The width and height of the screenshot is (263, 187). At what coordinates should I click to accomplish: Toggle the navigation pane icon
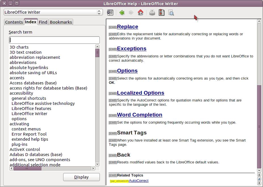pos(110,13)
